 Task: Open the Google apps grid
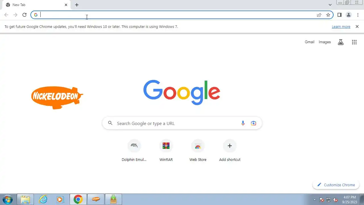coord(354,42)
